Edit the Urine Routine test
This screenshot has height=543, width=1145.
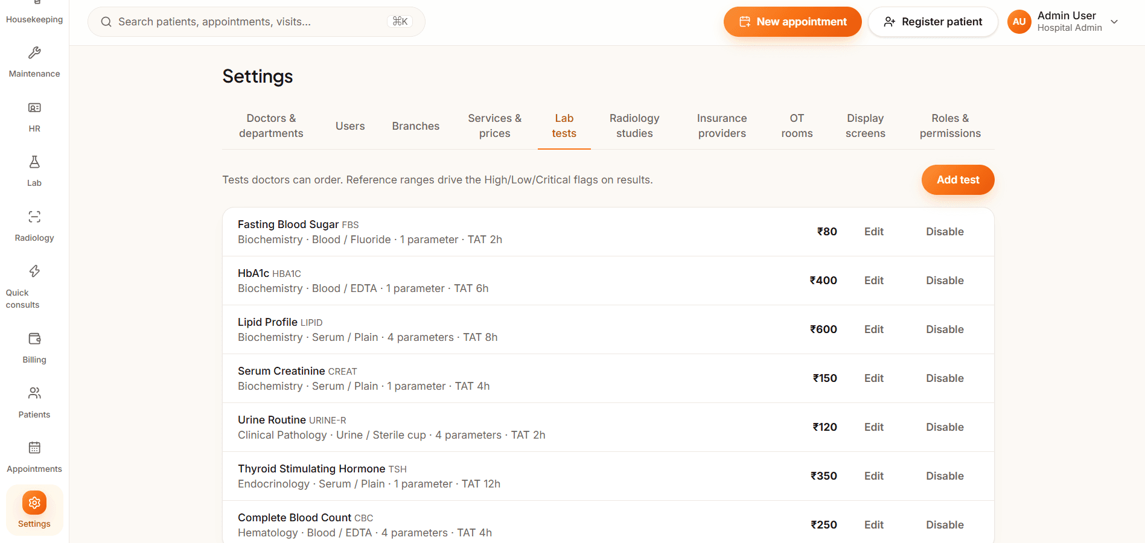[x=873, y=427]
